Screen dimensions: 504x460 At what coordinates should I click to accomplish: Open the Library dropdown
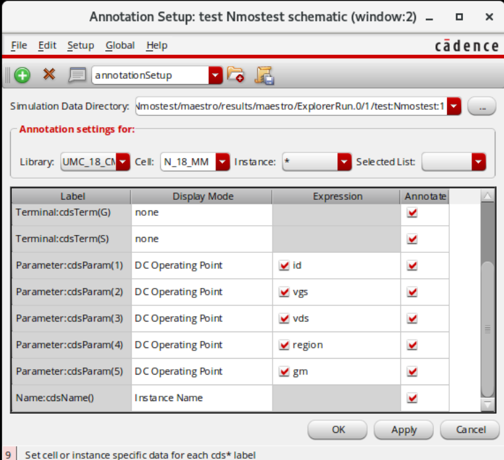(x=123, y=161)
